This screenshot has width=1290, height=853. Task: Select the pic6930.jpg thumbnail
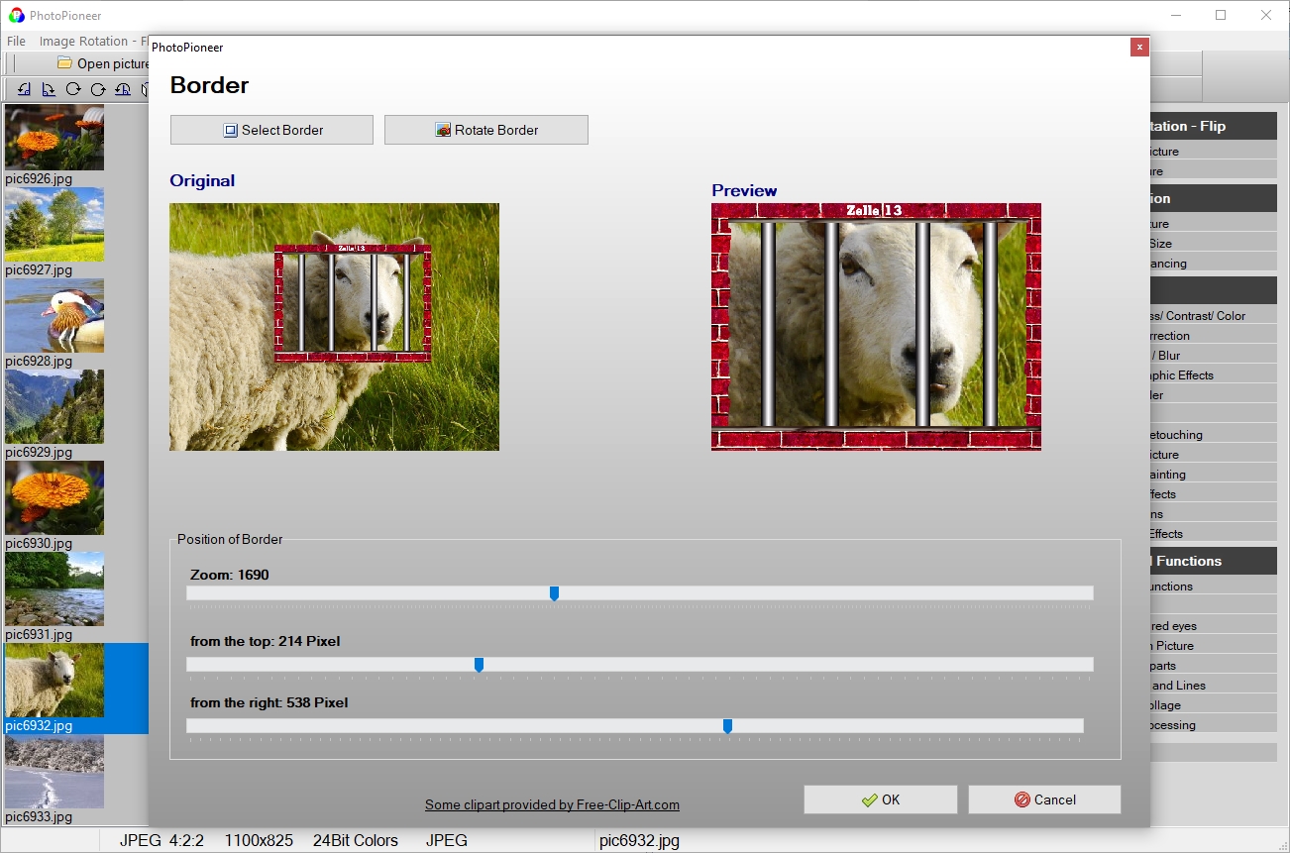click(54, 497)
